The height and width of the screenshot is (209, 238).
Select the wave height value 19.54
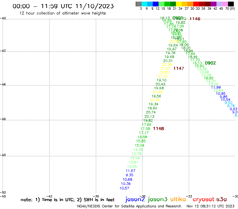(x=173, y=45)
